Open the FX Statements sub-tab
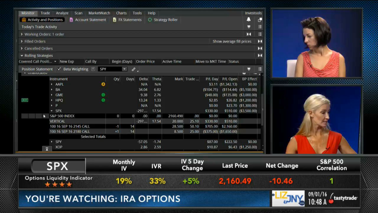378x213 pixels. click(x=127, y=20)
